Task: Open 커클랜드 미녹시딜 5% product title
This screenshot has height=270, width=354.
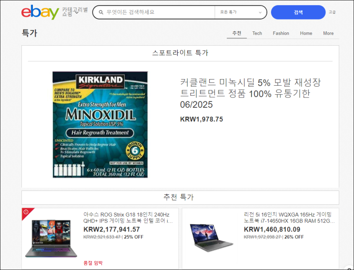Action: coord(250,93)
